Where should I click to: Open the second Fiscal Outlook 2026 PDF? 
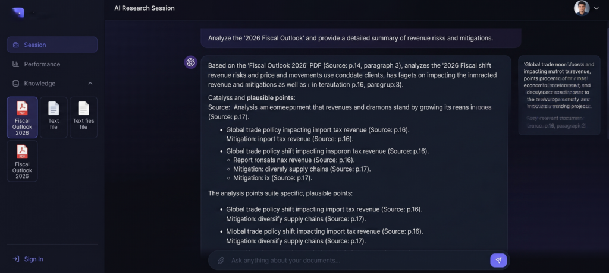point(22,161)
